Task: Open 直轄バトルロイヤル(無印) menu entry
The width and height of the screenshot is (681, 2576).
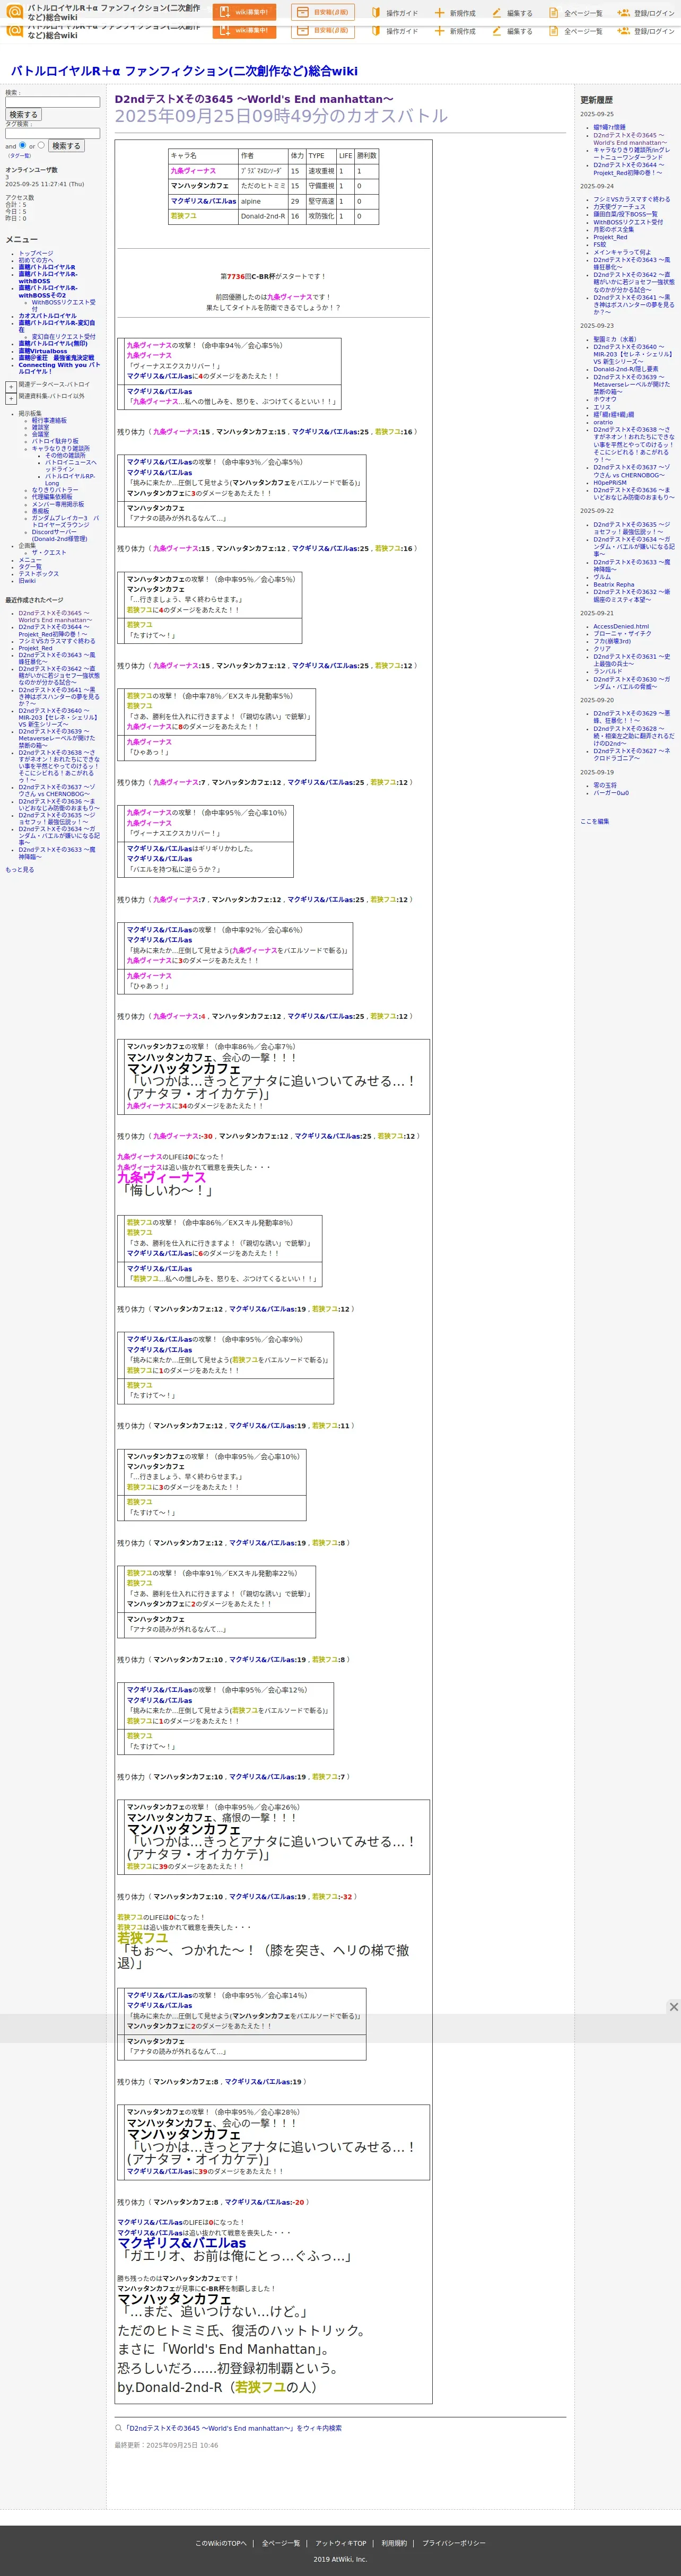Action: click(x=52, y=343)
